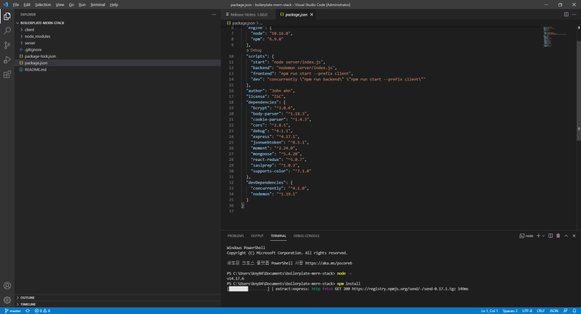The width and height of the screenshot is (581, 314).
Task: Expand the TIMELINE section
Action: pos(118,304)
